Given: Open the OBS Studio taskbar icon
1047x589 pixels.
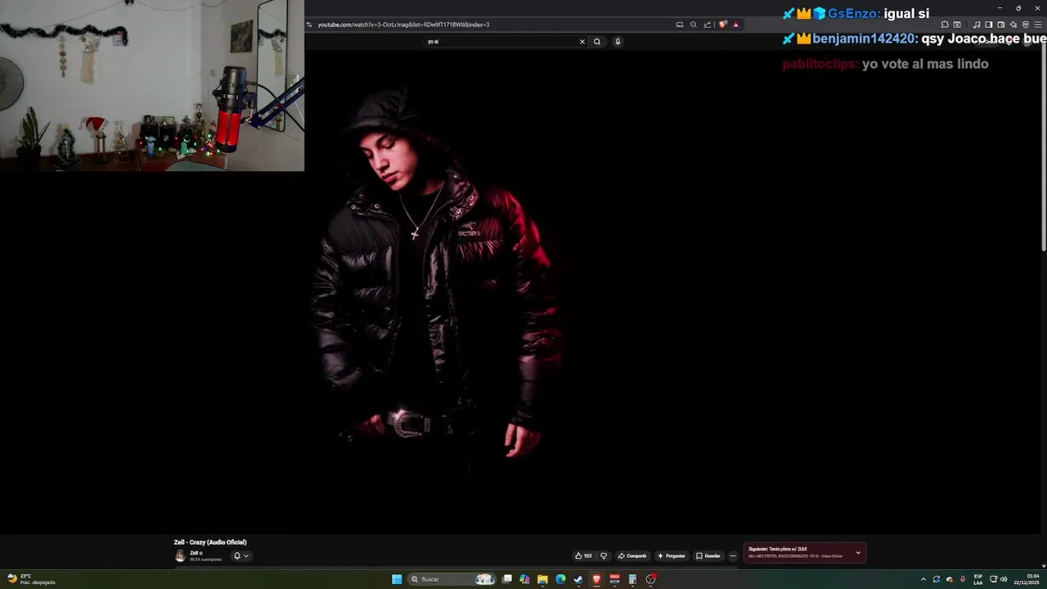Looking at the screenshot, I should pyautogui.click(x=651, y=579).
